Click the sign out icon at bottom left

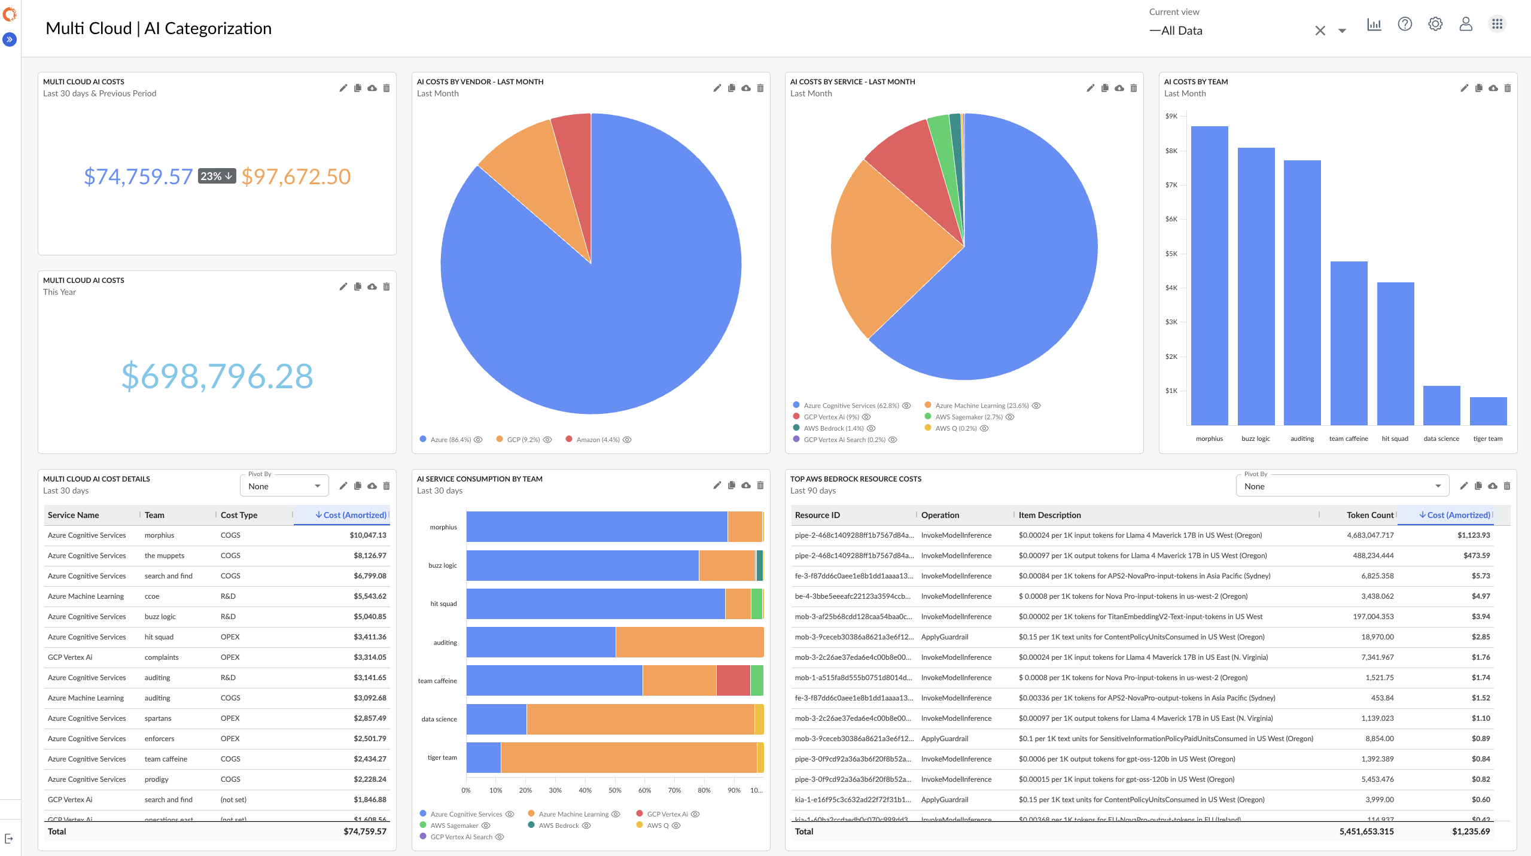tap(9, 839)
